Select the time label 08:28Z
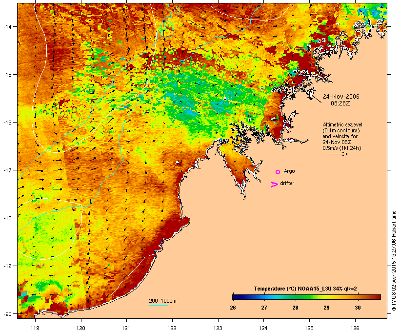Image resolution: width=400 pixels, height=332 pixels. pyautogui.click(x=340, y=104)
